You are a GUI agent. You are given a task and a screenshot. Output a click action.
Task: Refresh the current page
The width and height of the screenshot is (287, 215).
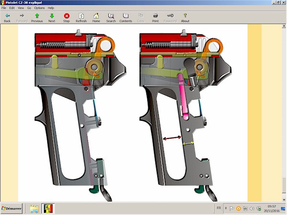[81, 18]
